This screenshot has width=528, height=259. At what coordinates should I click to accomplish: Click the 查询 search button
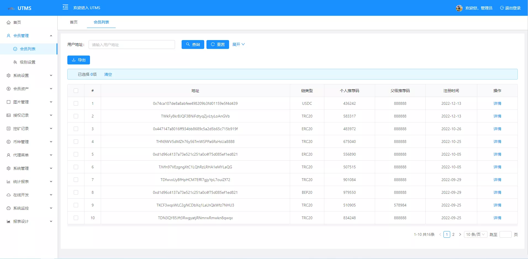[x=193, y=45]
